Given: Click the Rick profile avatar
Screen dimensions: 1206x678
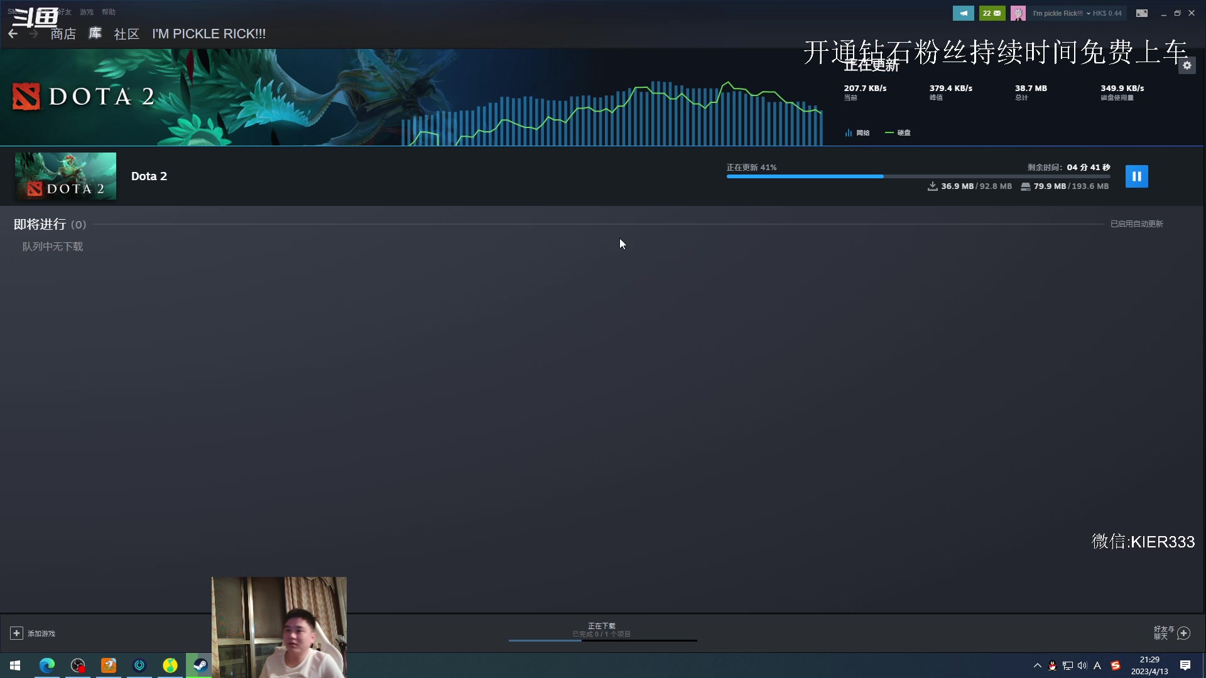Looking at the screenshot, I should tap(1018, 13).
